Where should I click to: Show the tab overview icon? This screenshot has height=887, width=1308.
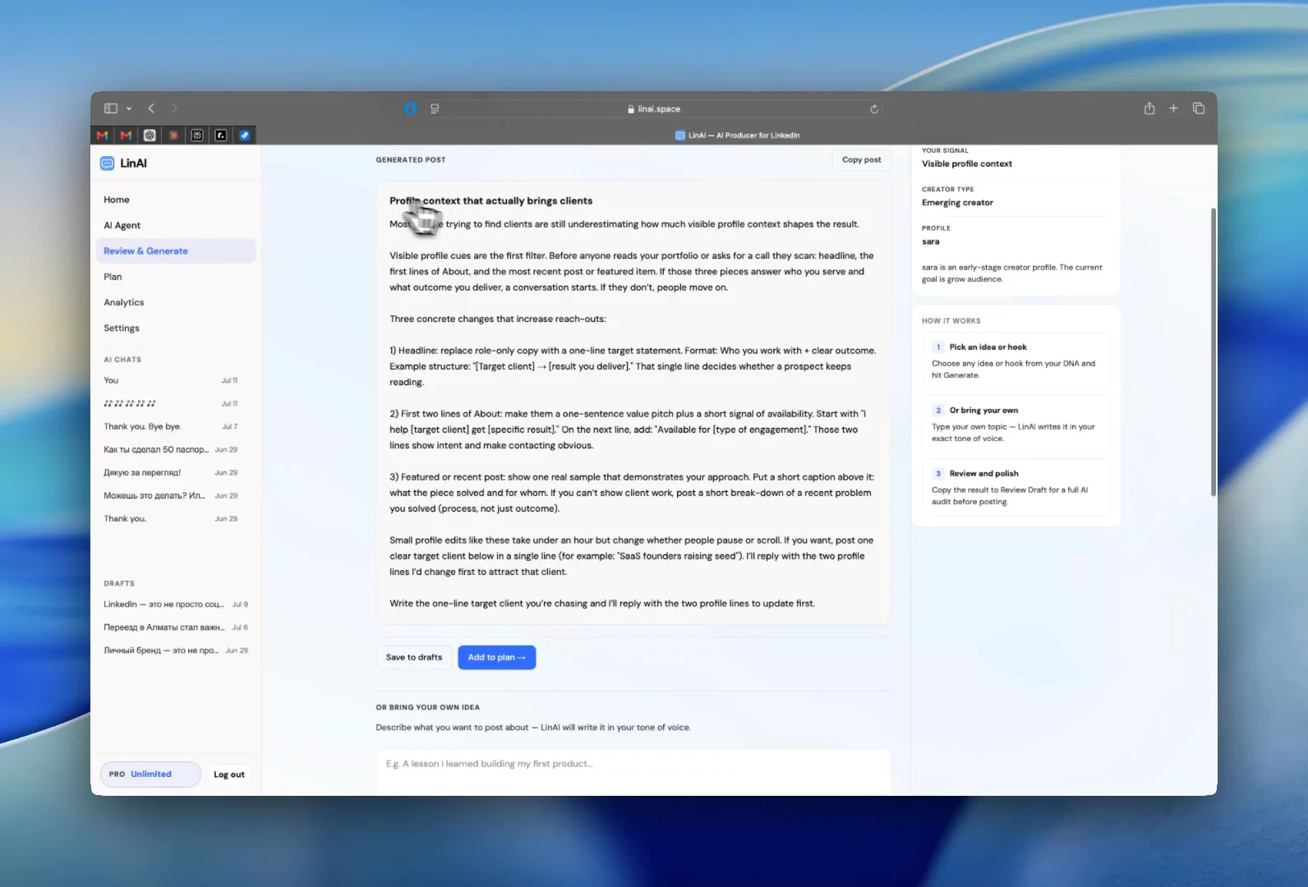coord(1199,108)
